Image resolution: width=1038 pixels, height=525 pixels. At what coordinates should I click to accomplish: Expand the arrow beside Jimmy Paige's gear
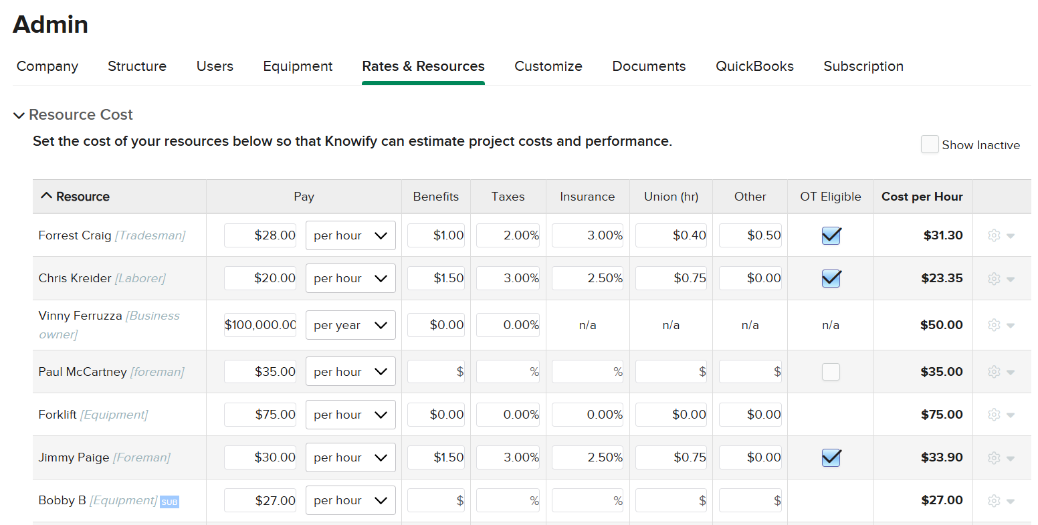[1011, 457]
